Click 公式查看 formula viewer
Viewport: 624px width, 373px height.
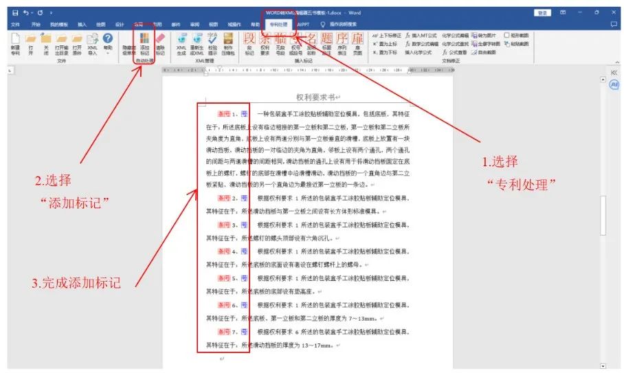tap(454, 52)
